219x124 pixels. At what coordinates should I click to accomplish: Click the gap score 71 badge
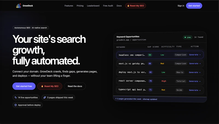pyautogui.click(x=150, y=90)
